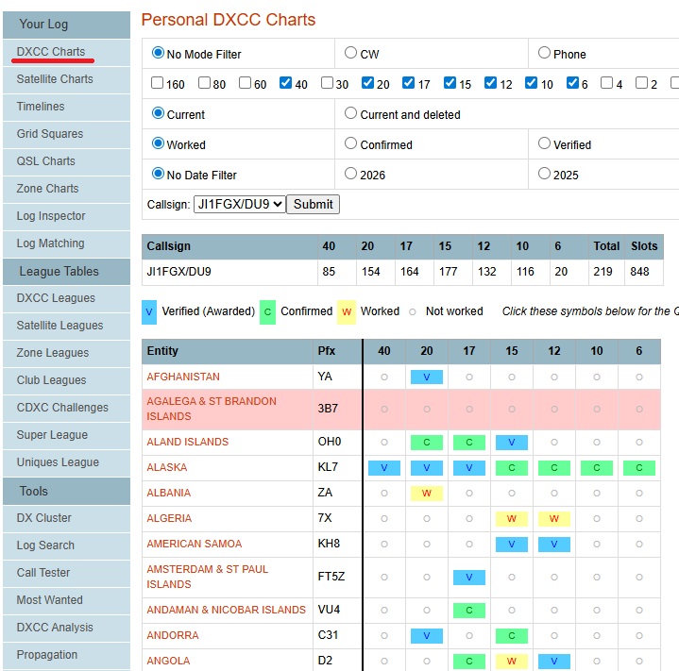Click the Confirmed badge for Alaska on 6m

tap(639, 467)
